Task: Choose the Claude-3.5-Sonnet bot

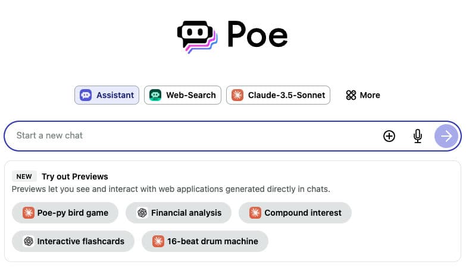Action: 278,95
